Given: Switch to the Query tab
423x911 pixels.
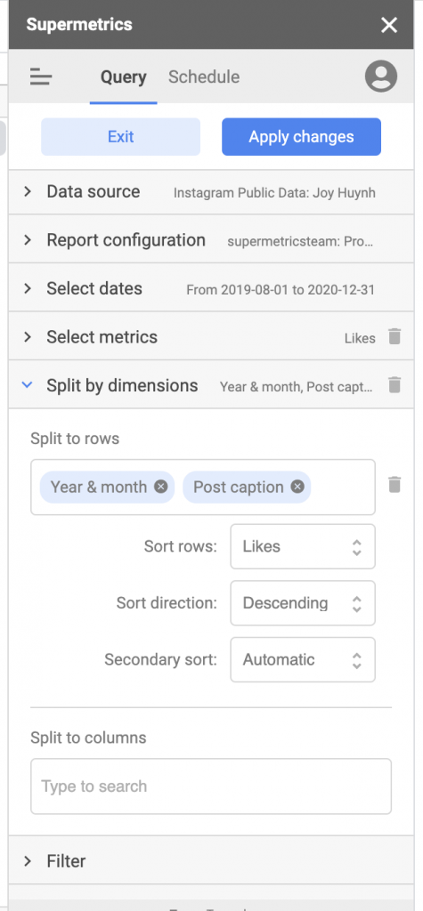Looking at the screenshot, I should pos(124,77).
